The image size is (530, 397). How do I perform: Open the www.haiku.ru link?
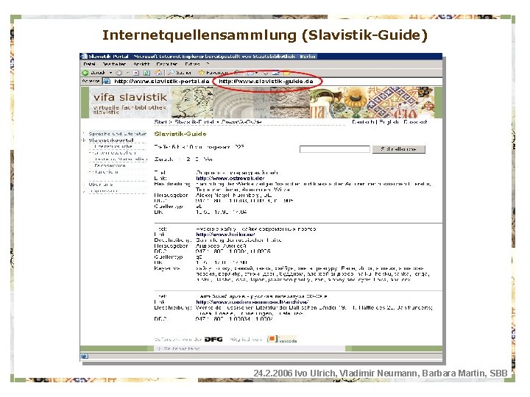click(x=225, y=235)
